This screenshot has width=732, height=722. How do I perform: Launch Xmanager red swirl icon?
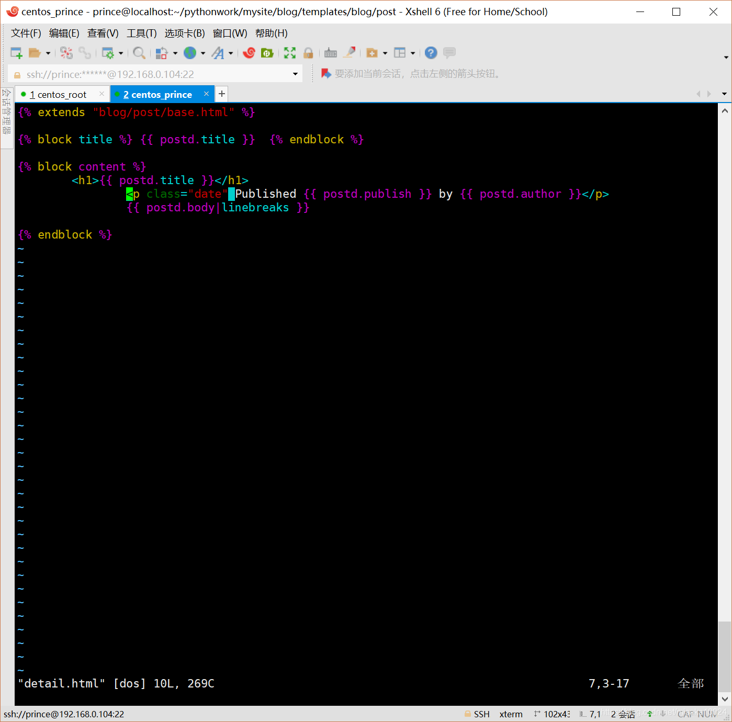pos(249,53)
